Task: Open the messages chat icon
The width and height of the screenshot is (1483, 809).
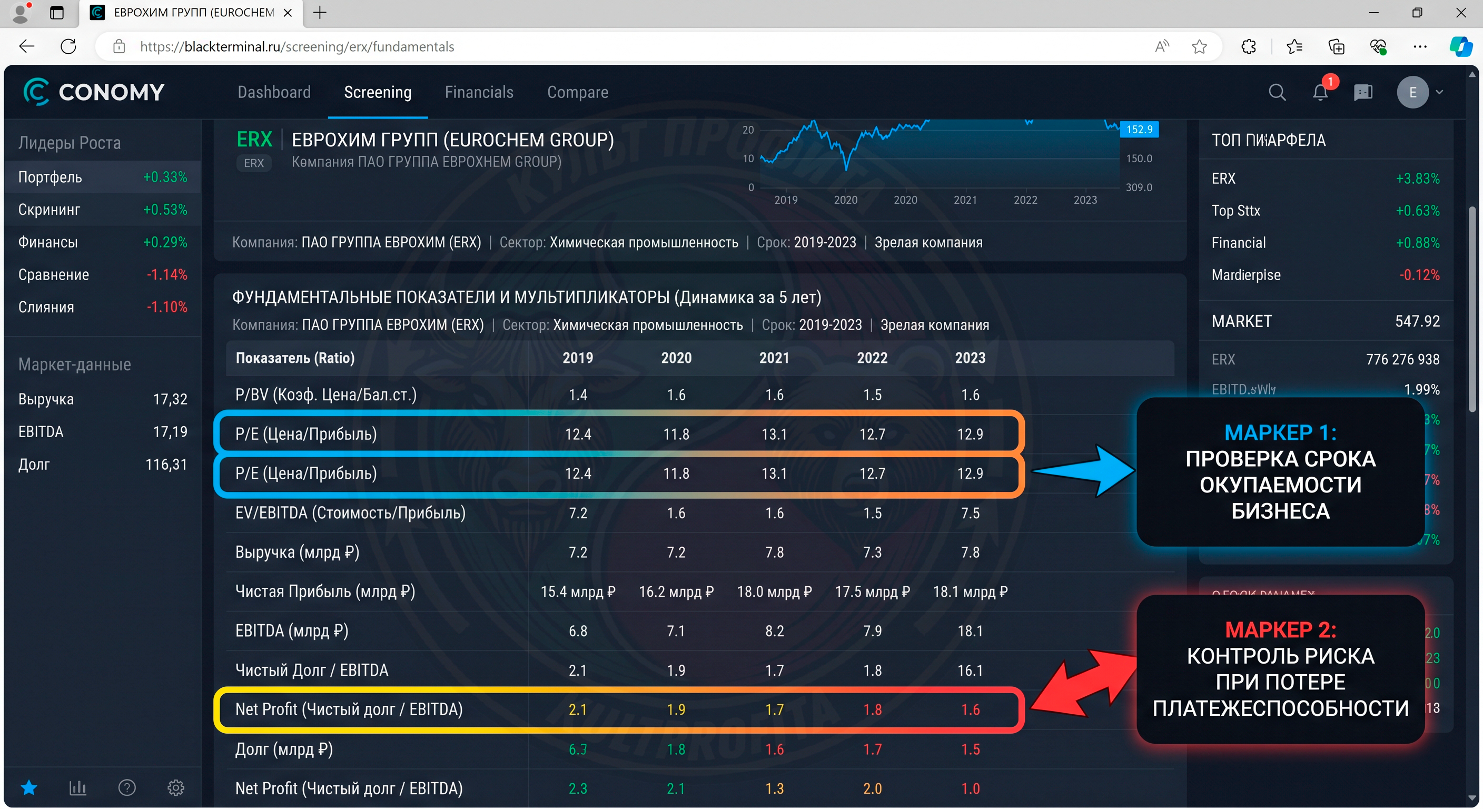Action: tap(1363, 92)
